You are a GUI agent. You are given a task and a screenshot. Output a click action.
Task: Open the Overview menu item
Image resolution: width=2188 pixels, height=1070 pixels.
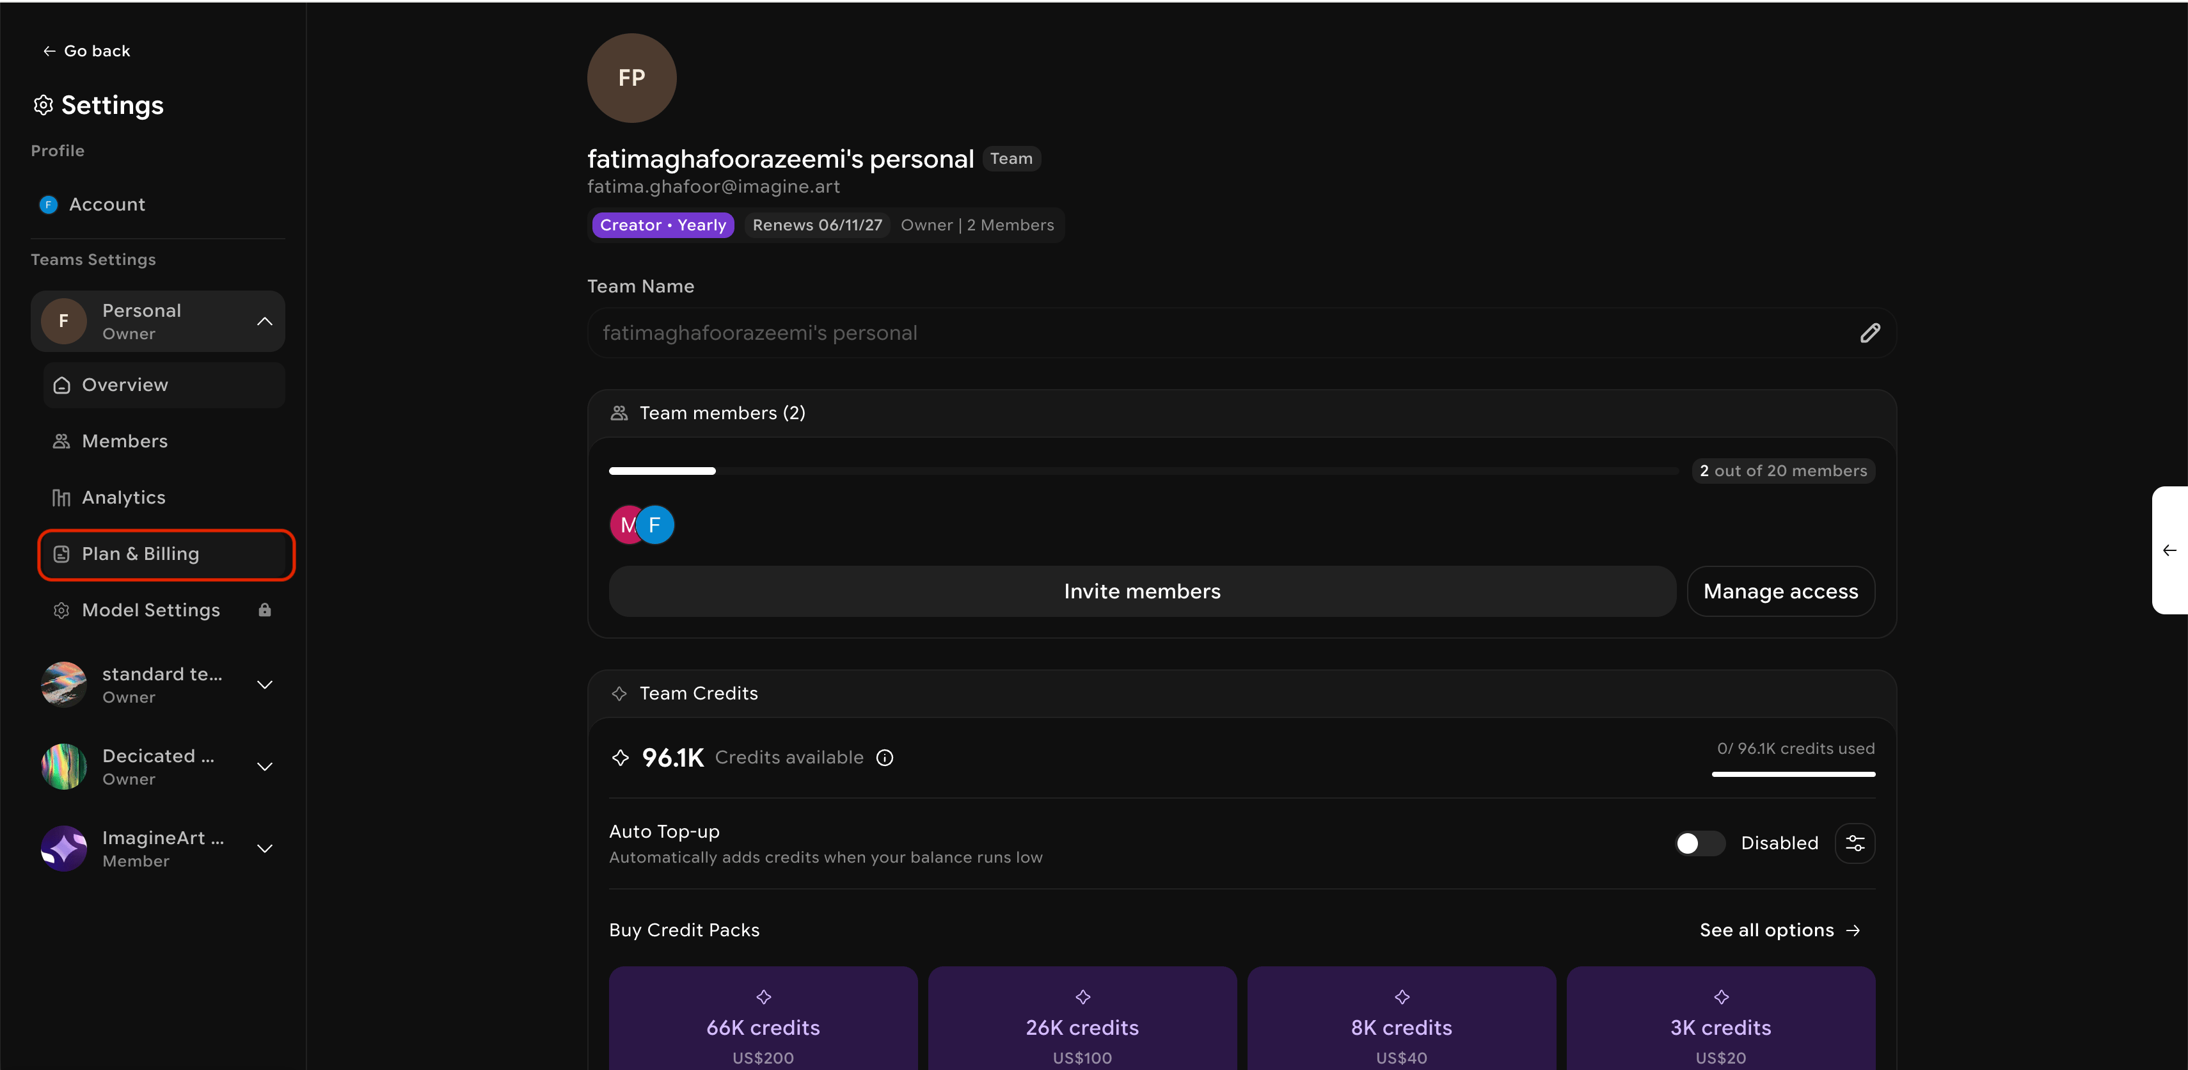pos(164,385)
